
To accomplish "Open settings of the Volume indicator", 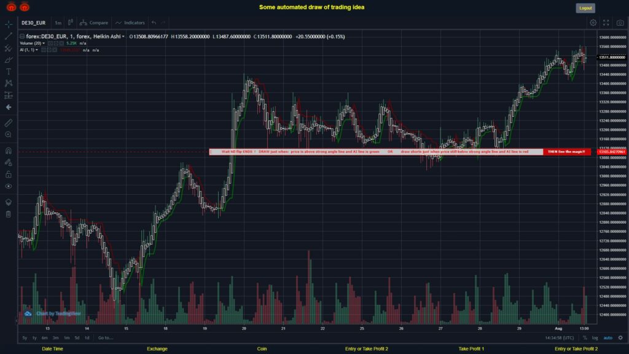I will click(x=56, y=44).
